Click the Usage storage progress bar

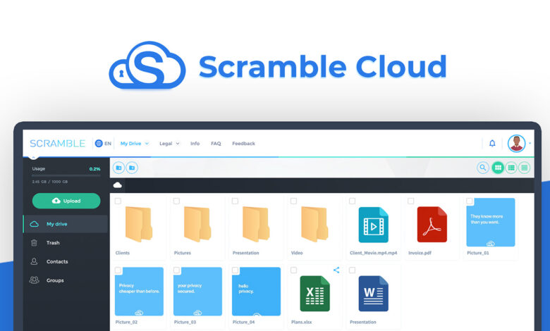(x=66, y=175)
